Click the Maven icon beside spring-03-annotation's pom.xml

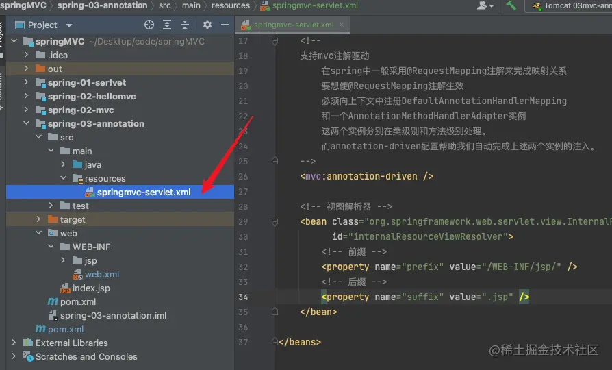click(53, 301)
